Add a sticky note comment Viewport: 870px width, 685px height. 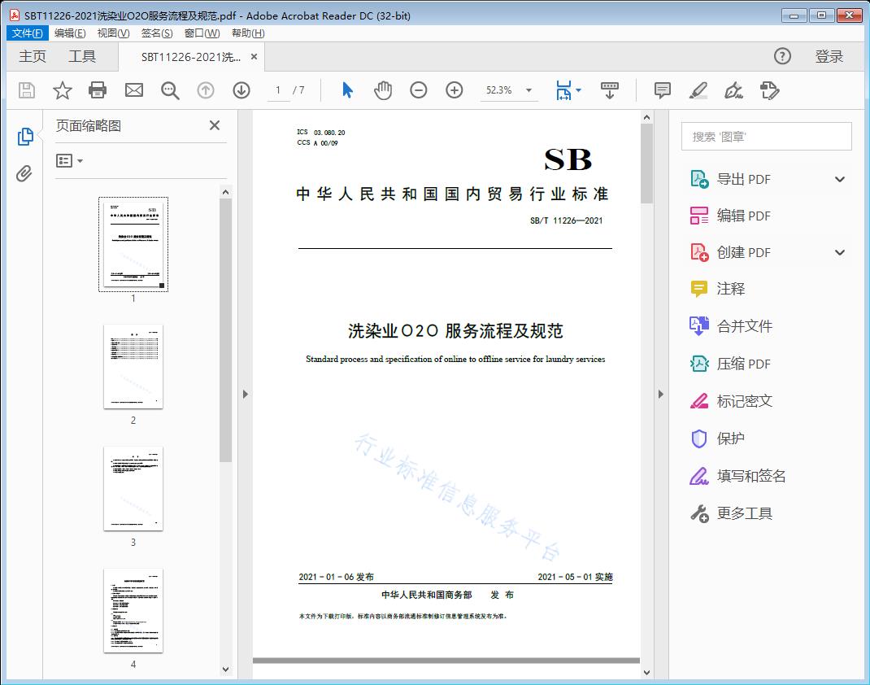click(662, 90)
